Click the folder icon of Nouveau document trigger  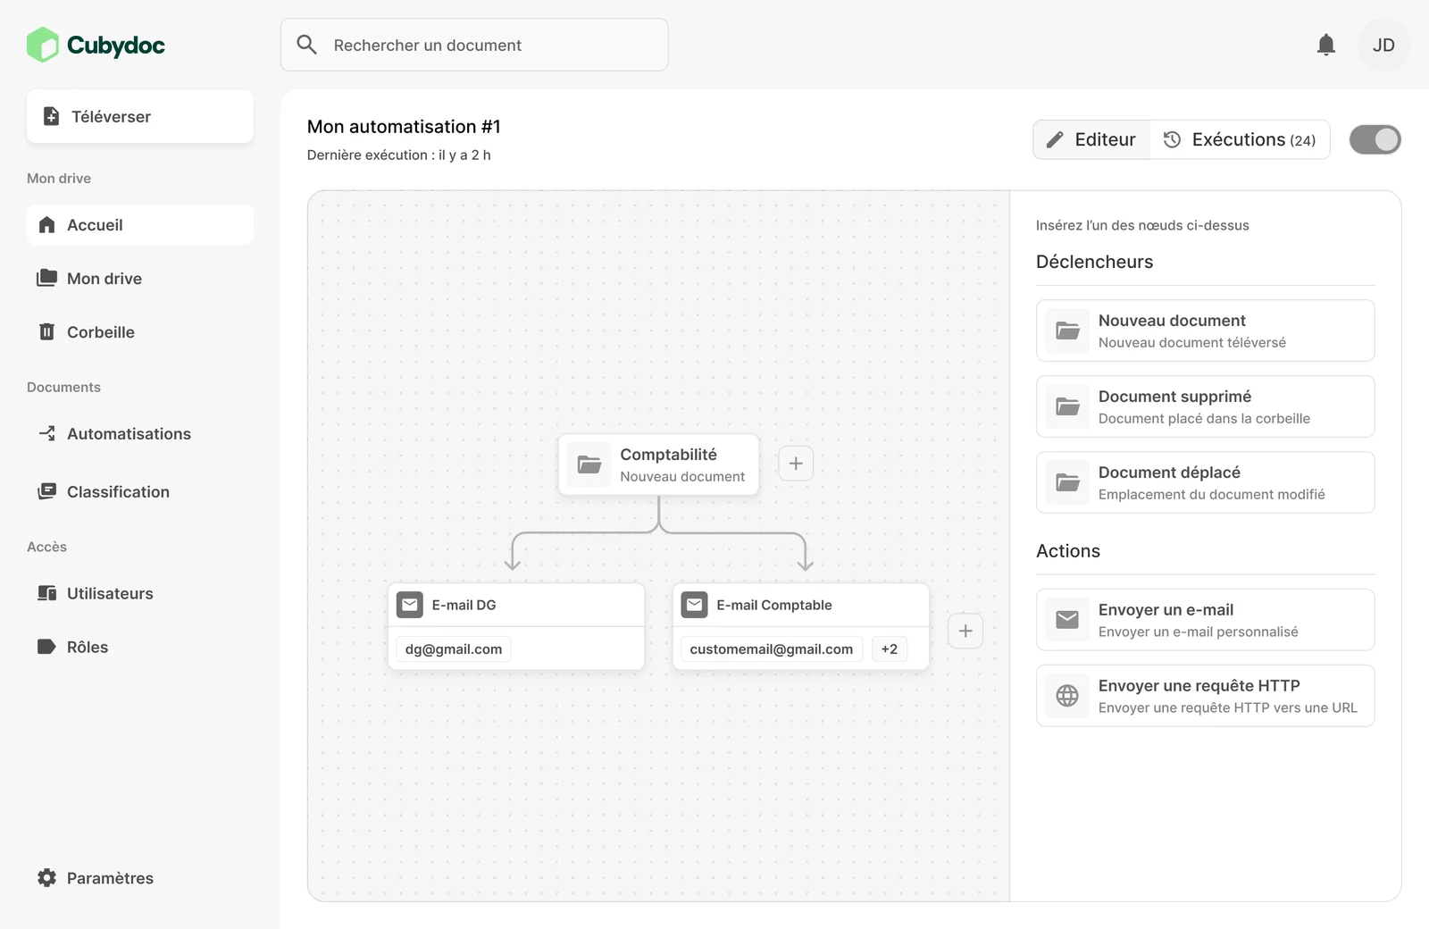[x=1067, y=331]
